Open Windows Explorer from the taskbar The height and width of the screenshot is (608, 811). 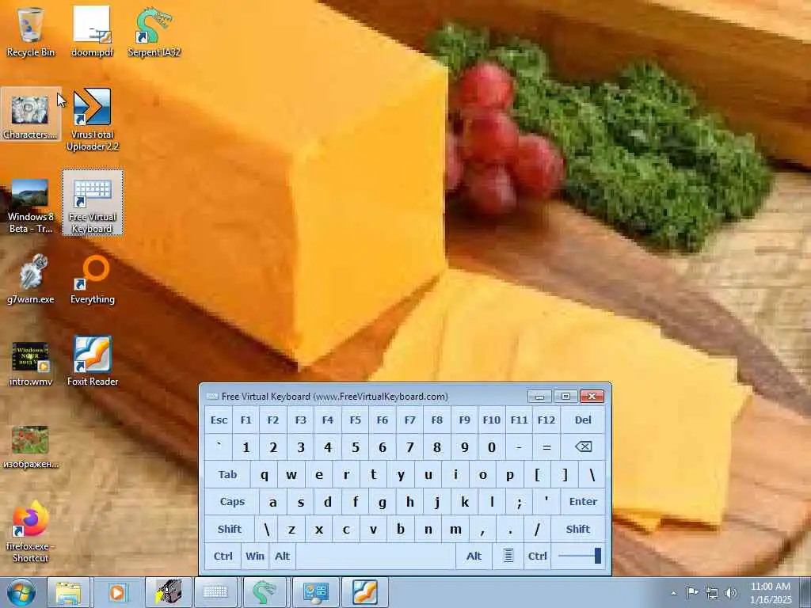68,592
